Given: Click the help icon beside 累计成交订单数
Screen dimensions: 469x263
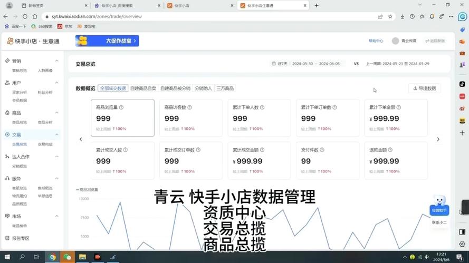Looking at the screenshot, I should pyautogui.click(x=198, y=150).
